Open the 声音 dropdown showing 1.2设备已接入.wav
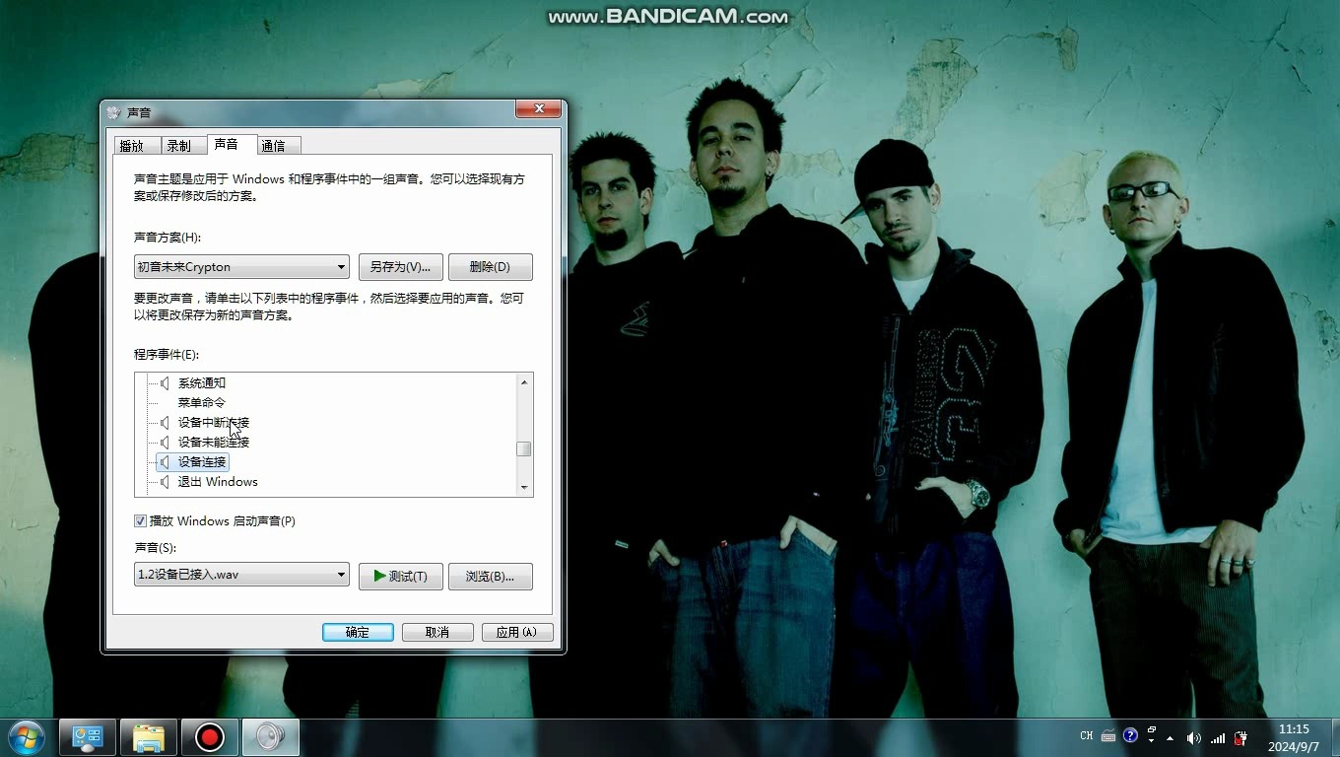The height and width of the screenshot is (757, 1340). point(241,574)
